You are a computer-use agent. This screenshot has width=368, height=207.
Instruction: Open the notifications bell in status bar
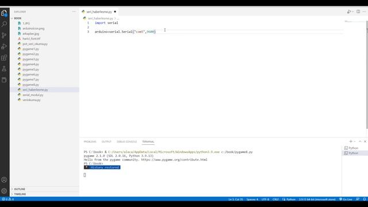tap(364, 200)
